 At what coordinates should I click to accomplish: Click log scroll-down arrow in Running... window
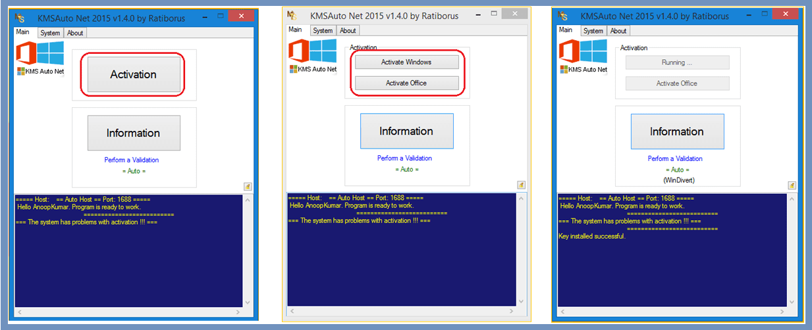[792, 301]
